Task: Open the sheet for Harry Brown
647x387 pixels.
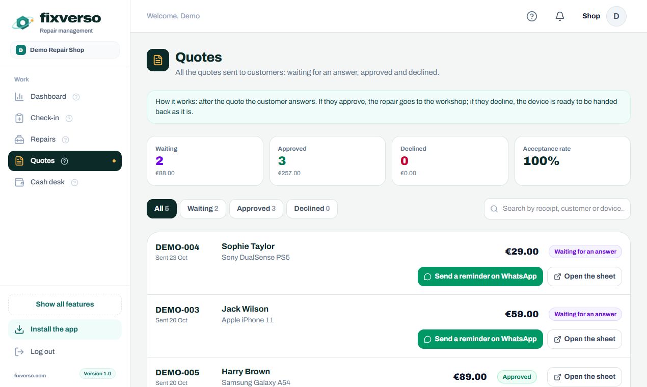Action: coord(584,377)
